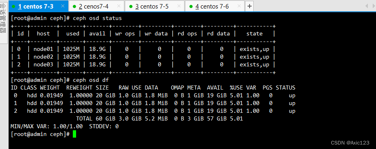This screenshot has height=149, width=376.
Task: Click "18.9G" in the node01 row
Action: point(97,49)
